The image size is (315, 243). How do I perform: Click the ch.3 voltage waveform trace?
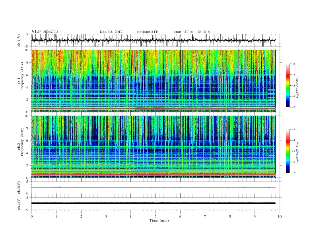[x=153, y=187]
